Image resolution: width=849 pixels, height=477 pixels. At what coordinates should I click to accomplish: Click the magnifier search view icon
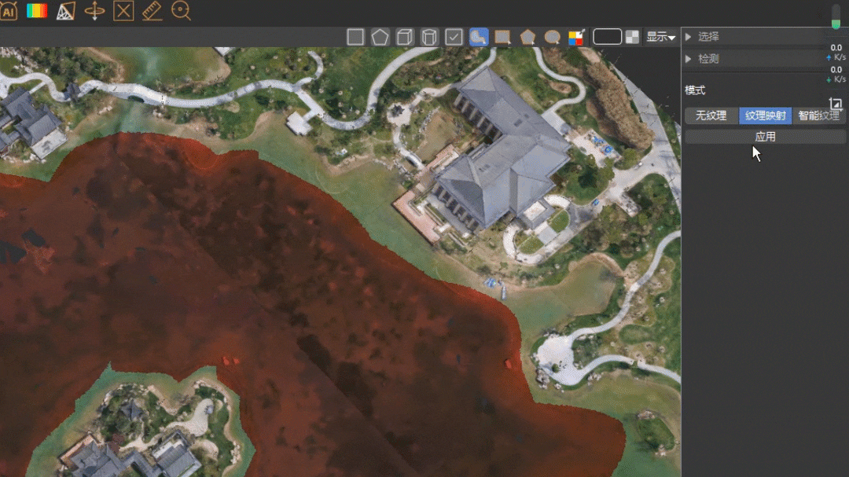click(x=181, y=11)
